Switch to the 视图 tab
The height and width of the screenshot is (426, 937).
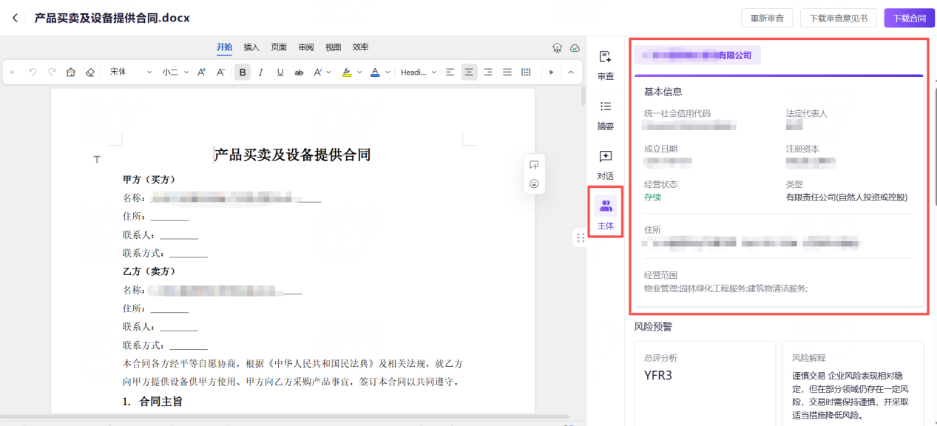pyautogui.click(x=334, y=47)
